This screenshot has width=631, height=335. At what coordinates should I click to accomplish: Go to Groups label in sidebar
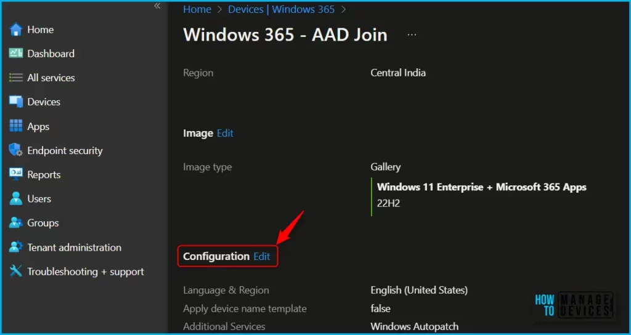point(43,223)
